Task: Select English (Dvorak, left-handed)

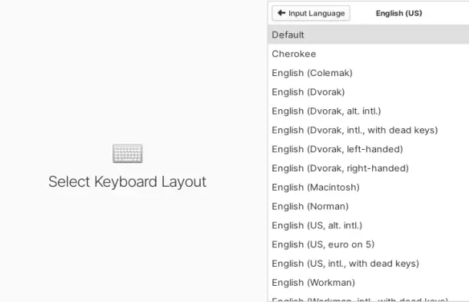Action: point(368,149)
